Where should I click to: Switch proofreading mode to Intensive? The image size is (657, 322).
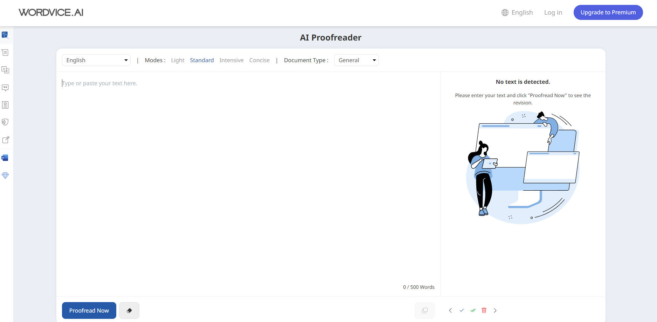[231, 60]
